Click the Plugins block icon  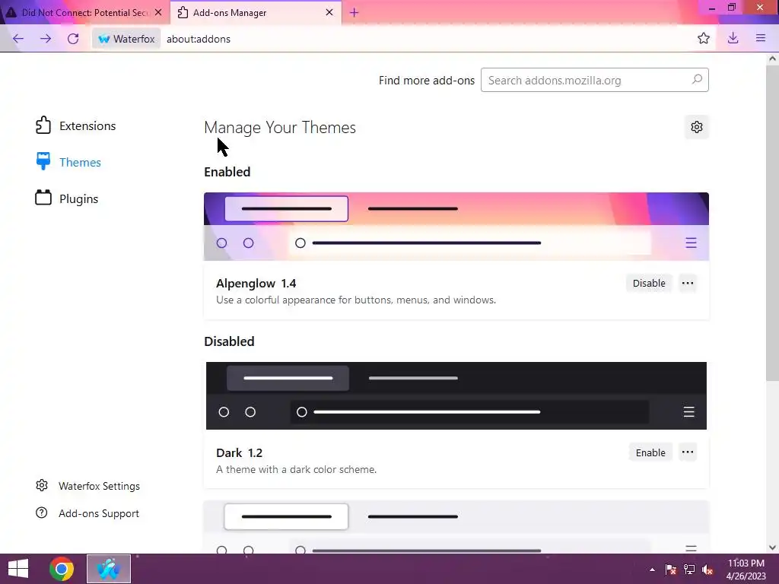43,197
